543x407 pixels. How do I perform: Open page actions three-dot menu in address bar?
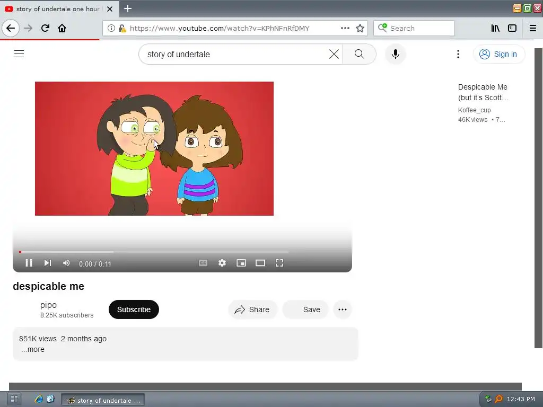pyautogui.click(x=345, y=28)
